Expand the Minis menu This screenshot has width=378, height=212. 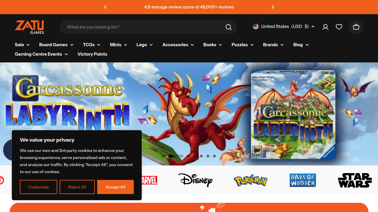118,45
